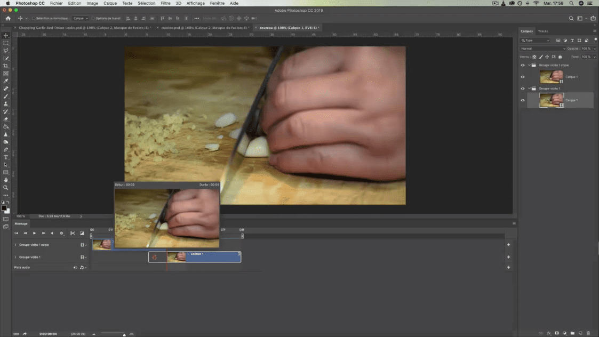Open the timeline settings gear
599x337 pixels.
point(61,233)
